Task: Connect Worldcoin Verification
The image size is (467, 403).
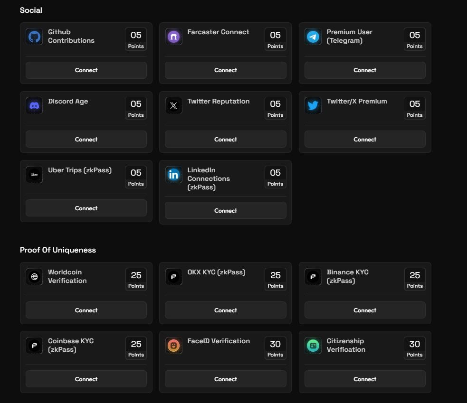Action: tap(86, 310)
